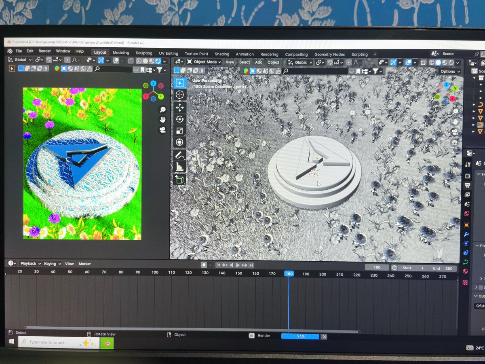
Task: Select the Measure tool
Action: 180,167
